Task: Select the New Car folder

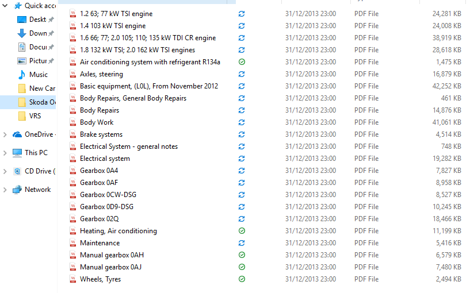Action: (42, 88)
